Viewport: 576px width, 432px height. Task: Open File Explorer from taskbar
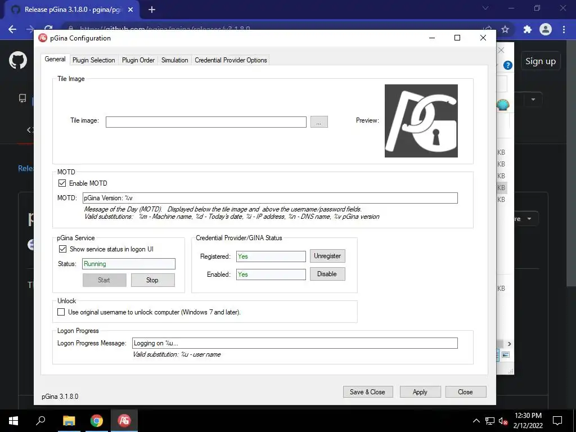click(x=69, y=421)
